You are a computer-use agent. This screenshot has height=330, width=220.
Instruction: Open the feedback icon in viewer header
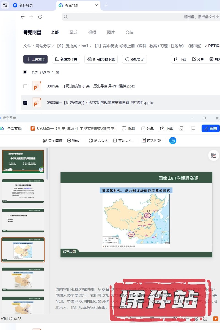click(193, 128)
